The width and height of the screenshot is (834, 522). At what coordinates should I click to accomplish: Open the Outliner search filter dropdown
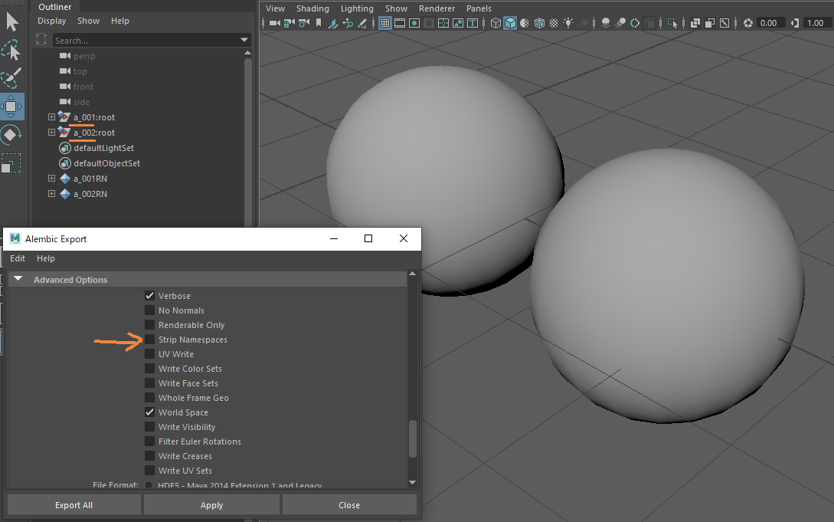tap(244, 40)
